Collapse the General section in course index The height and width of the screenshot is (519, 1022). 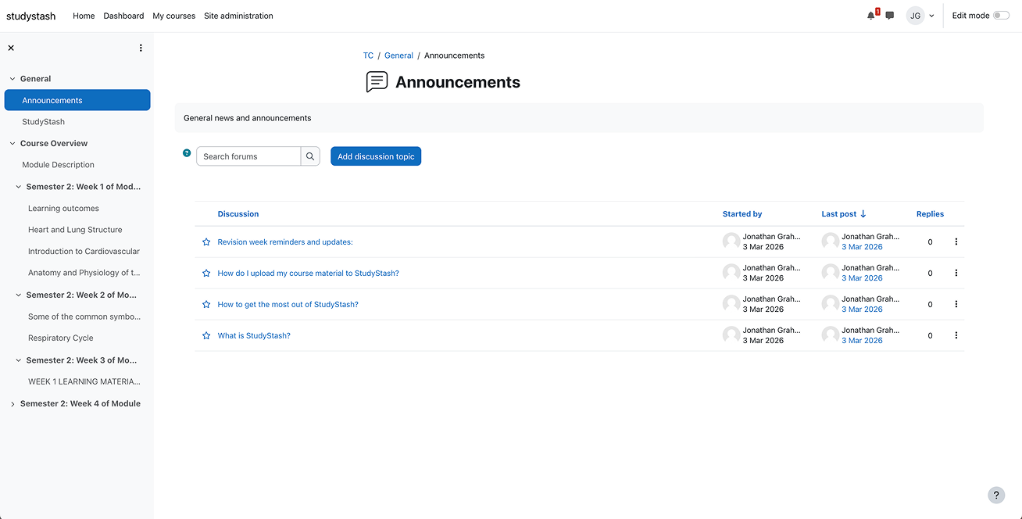(x=13, y=79)
